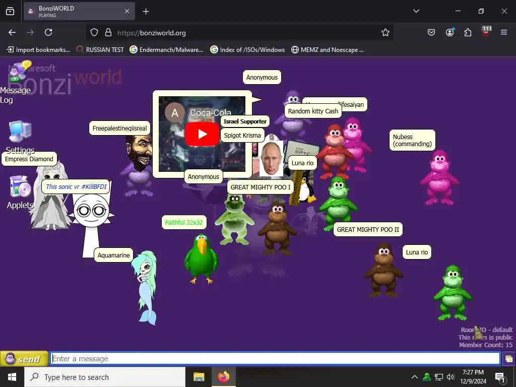516x387 pixels.
Task: Click the penguin character
Action: (x=306, y=189)
